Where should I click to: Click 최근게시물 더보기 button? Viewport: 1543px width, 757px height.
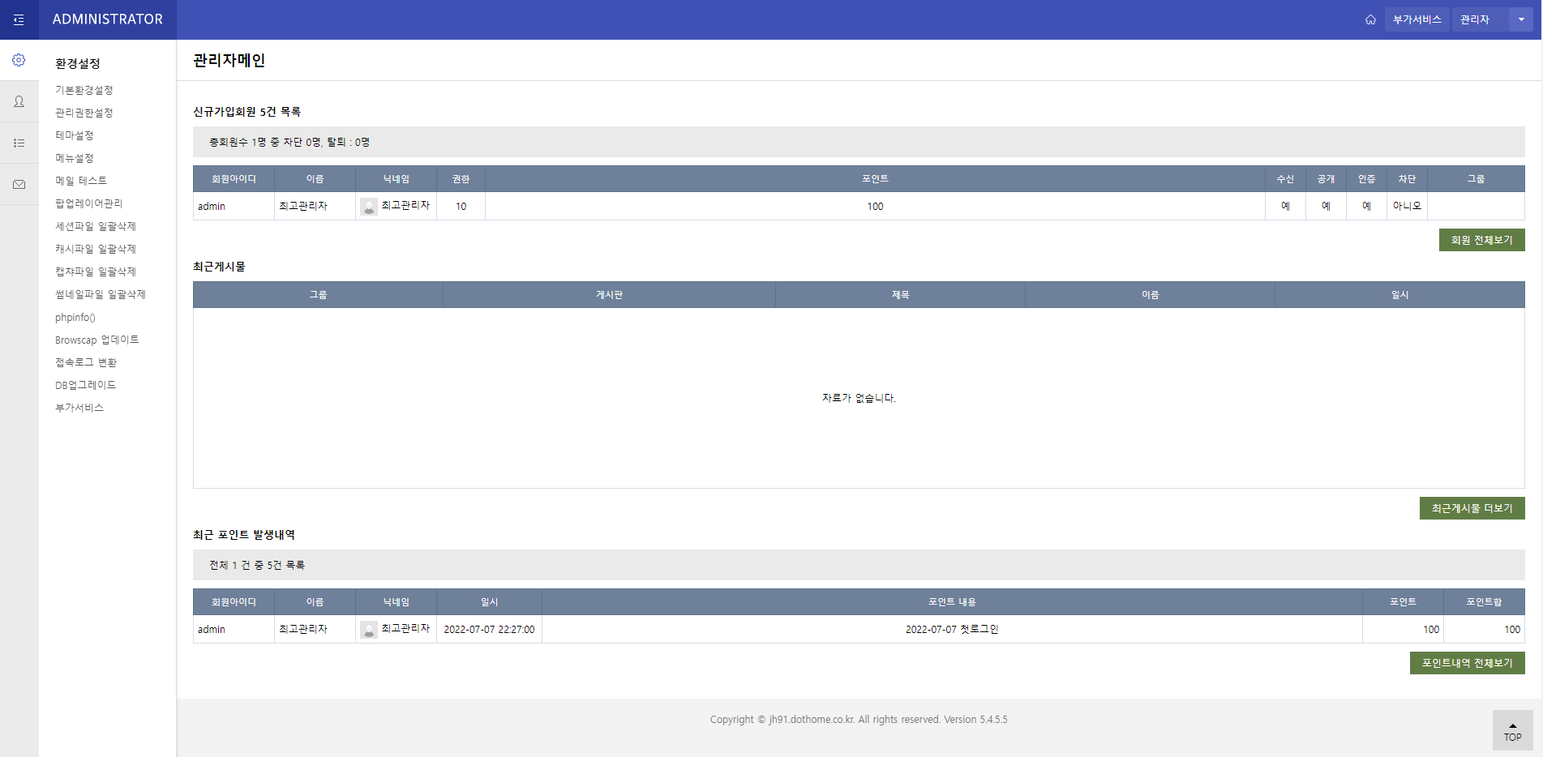[x=1472, y=508]
